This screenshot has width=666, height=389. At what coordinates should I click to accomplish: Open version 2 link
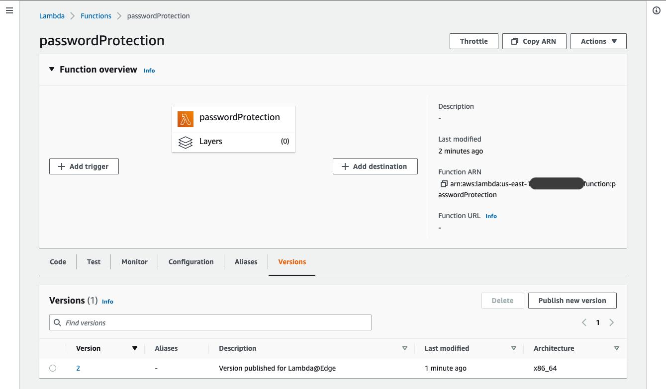78,368
